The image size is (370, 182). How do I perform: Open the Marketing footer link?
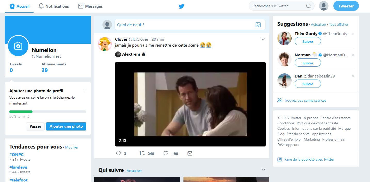click(312, 139)
